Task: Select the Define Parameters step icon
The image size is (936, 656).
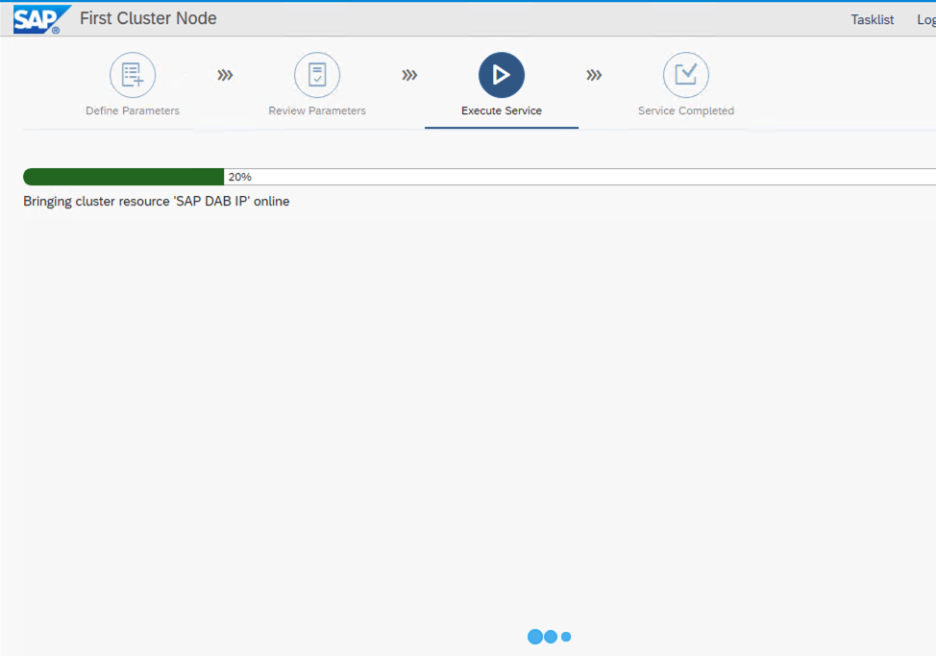Action: pyautogui.click(x=133, y=75)
